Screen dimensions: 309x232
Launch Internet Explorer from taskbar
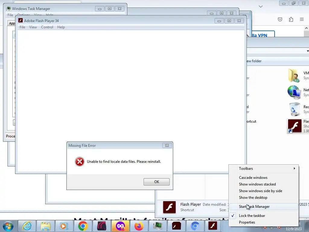click(27, 226)
